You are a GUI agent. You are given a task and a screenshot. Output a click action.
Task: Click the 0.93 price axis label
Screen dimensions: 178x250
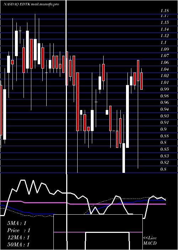164,116
